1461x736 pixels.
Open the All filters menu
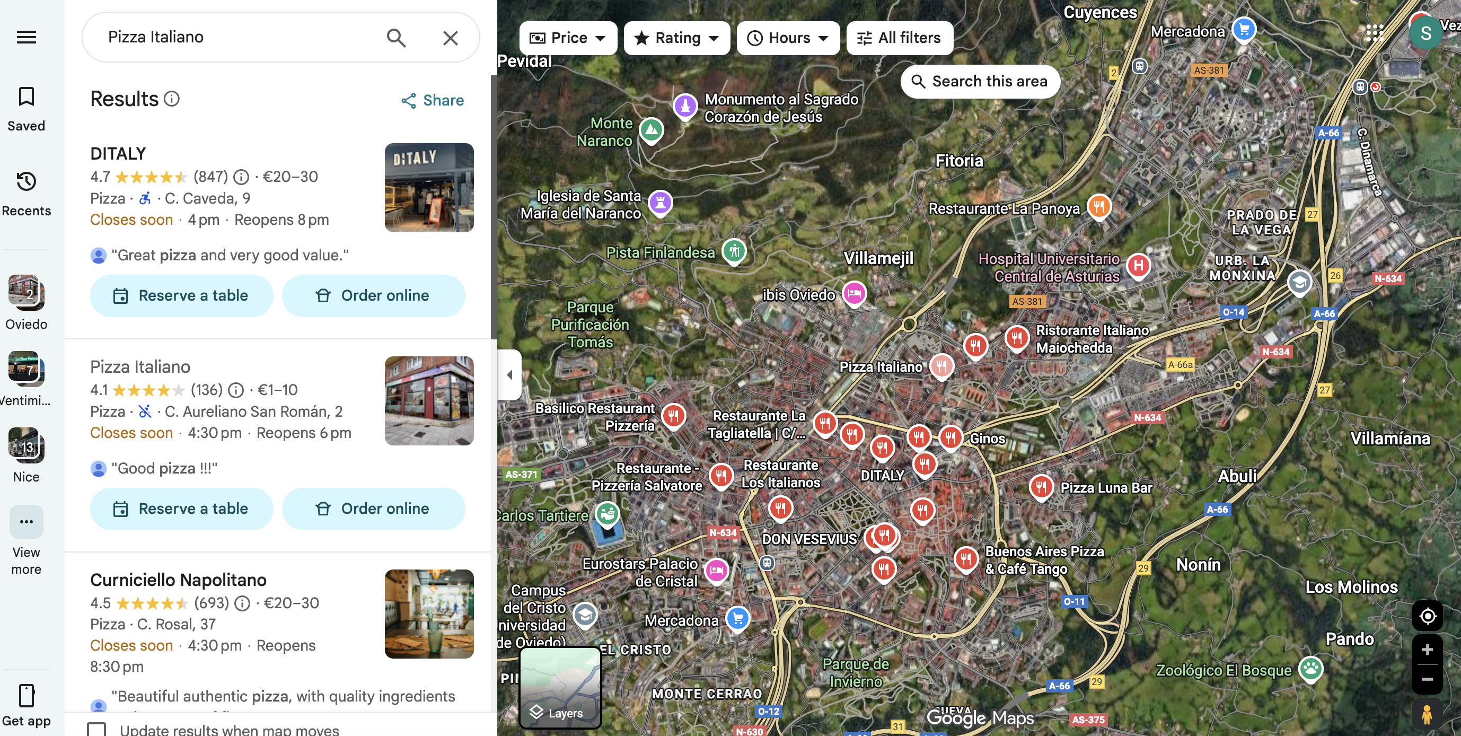[x=900, y=38]
